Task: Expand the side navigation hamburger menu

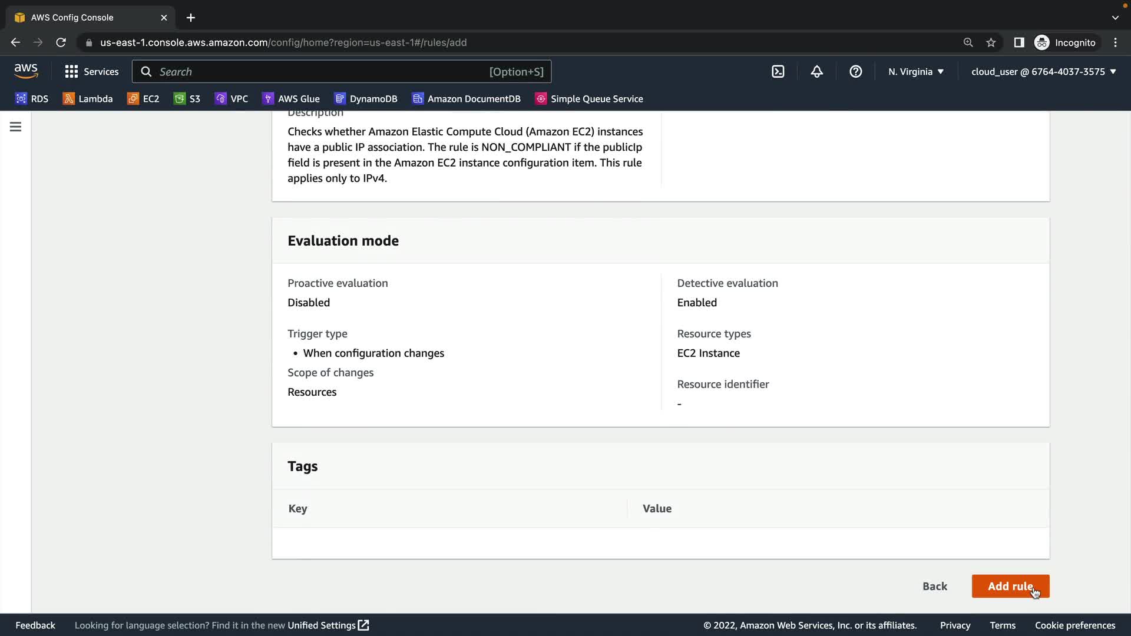Action: [15, 127]
